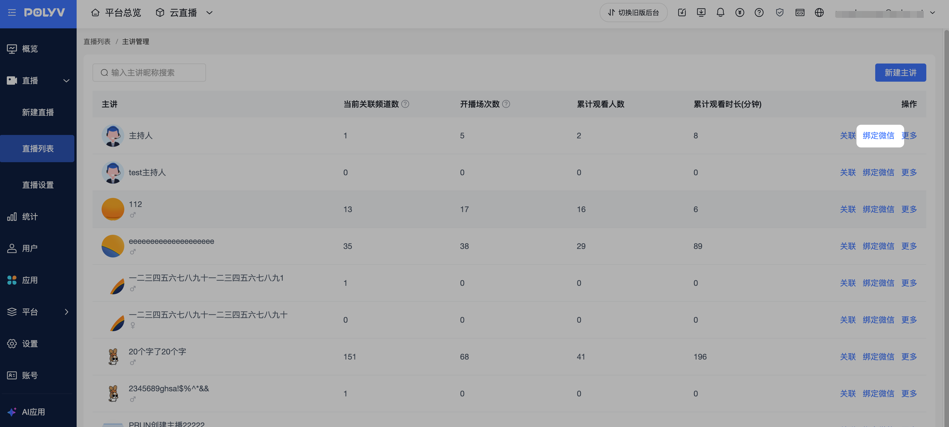Screen dimensions: 949x427
Task: Collapse the 直播 sidebar section
Action: [66, 81]
